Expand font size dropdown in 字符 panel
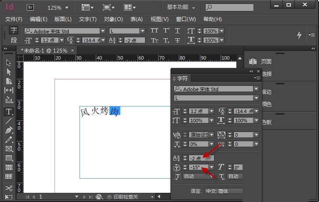319x202 pixels. point(212,111)
